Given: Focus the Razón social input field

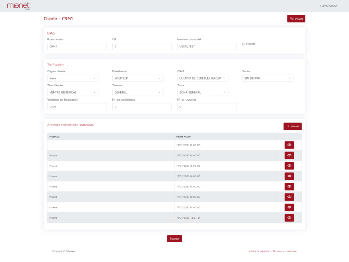Looking at the screenshot, I should point(77,46).
